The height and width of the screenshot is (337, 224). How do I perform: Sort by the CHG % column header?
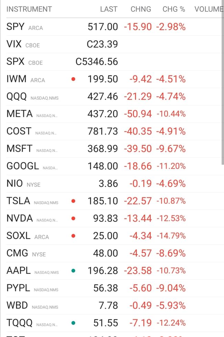tap(174, 9)
